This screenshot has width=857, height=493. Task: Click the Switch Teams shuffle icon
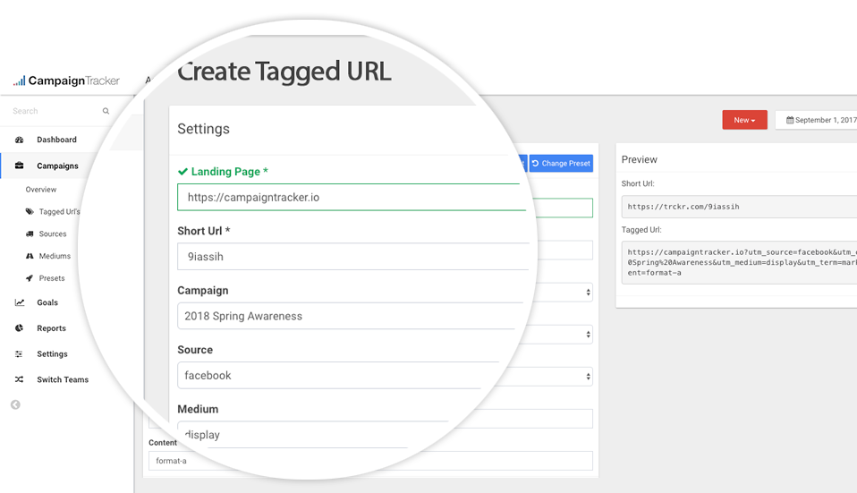19,379
